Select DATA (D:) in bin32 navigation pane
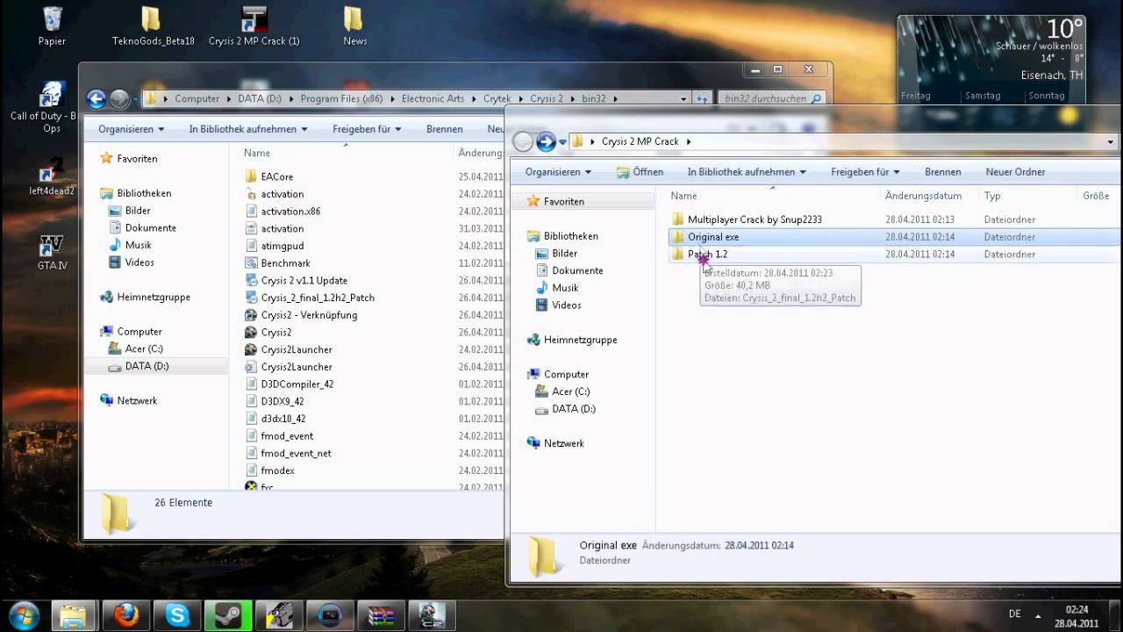The image size is (1123, 632). tap(138, 366)
